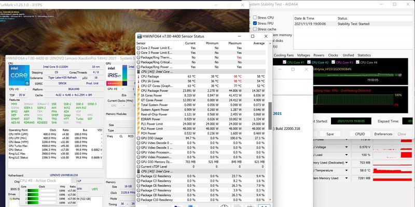
Task: Open AIDA64 Preferences
Action: click(x=383, y=134)
